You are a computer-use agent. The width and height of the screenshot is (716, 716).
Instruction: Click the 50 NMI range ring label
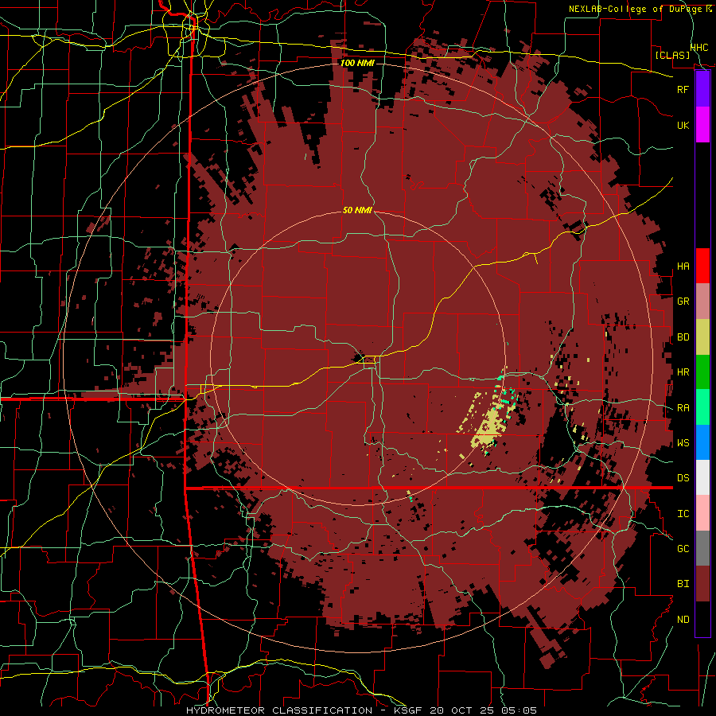[357, 210]
